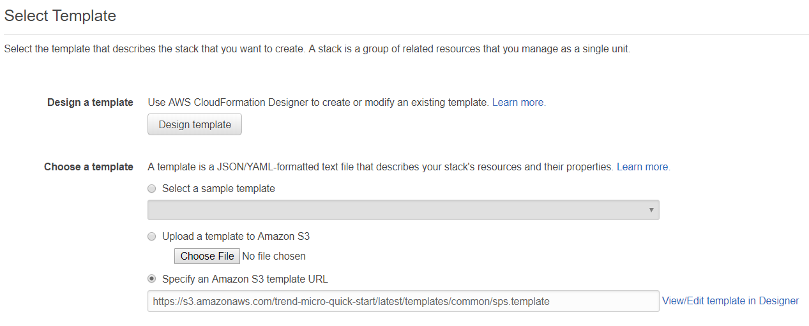Image resolution: width=809 pixels, height=326 pixels.
Task: Enable the Upload a template radio button
Action: pyautogui.click(x=151, y=237)
